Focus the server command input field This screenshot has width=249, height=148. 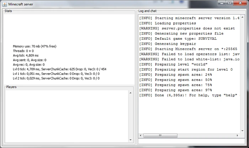(191, 141)
